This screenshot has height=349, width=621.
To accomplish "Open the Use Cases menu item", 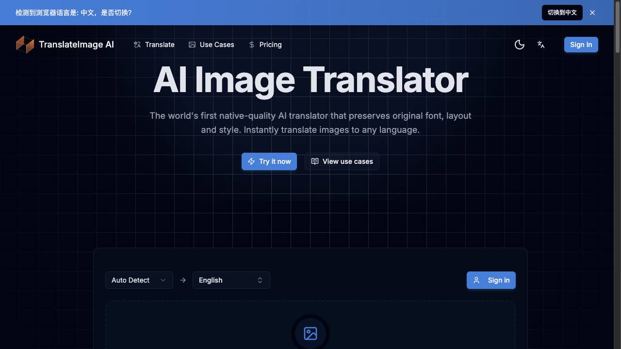I will pos(212,45).
